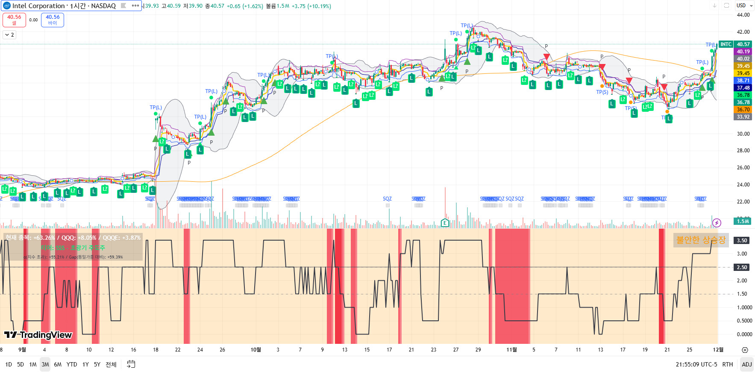Click the 고40.59 high value in the legend
This screenshot has width=755, height=372.
pyautogui.click(x=171, y=6)
